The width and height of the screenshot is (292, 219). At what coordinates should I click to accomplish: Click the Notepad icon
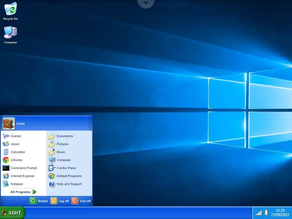coord(6,184)
